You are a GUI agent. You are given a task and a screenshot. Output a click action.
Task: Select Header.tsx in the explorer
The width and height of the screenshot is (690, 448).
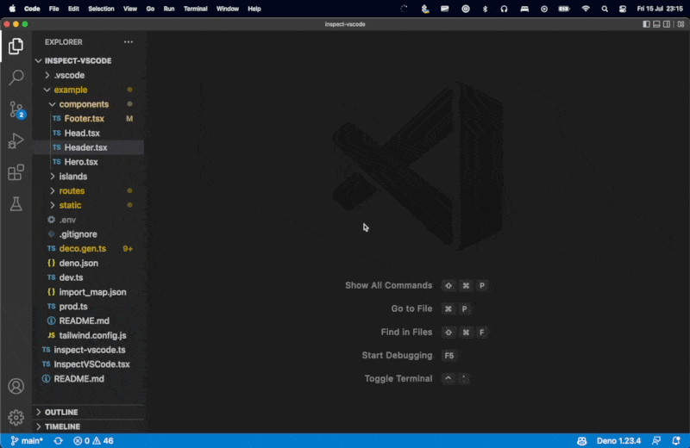coord(89,147)
